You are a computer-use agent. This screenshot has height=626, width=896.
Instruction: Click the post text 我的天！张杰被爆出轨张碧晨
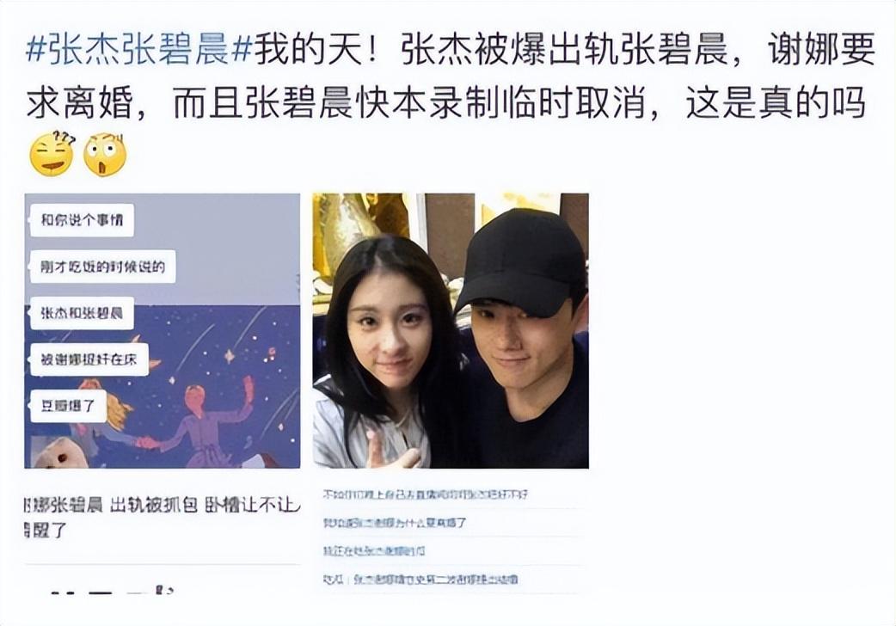point(491,50)
